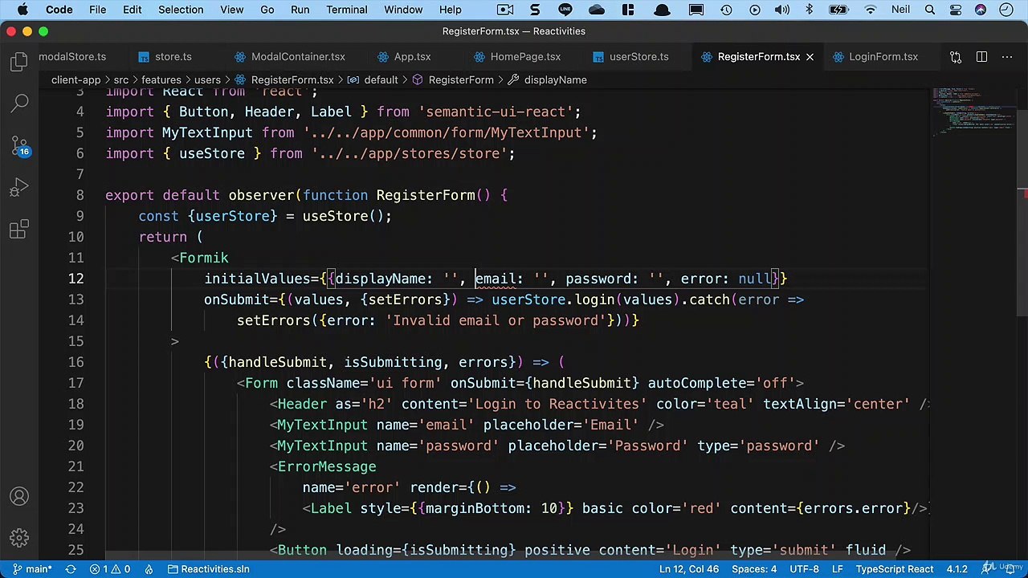Click the main branch indicator
This screenshot has width=1028, height=578.
click(31, 569)
